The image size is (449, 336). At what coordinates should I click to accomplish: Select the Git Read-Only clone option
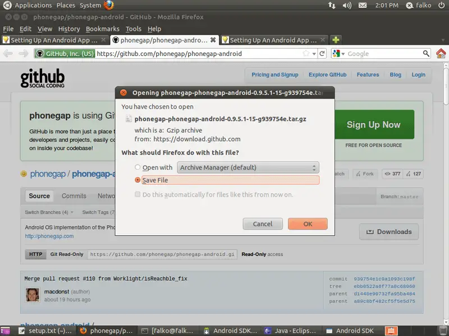pyautogui.click(x=67, y=254)
